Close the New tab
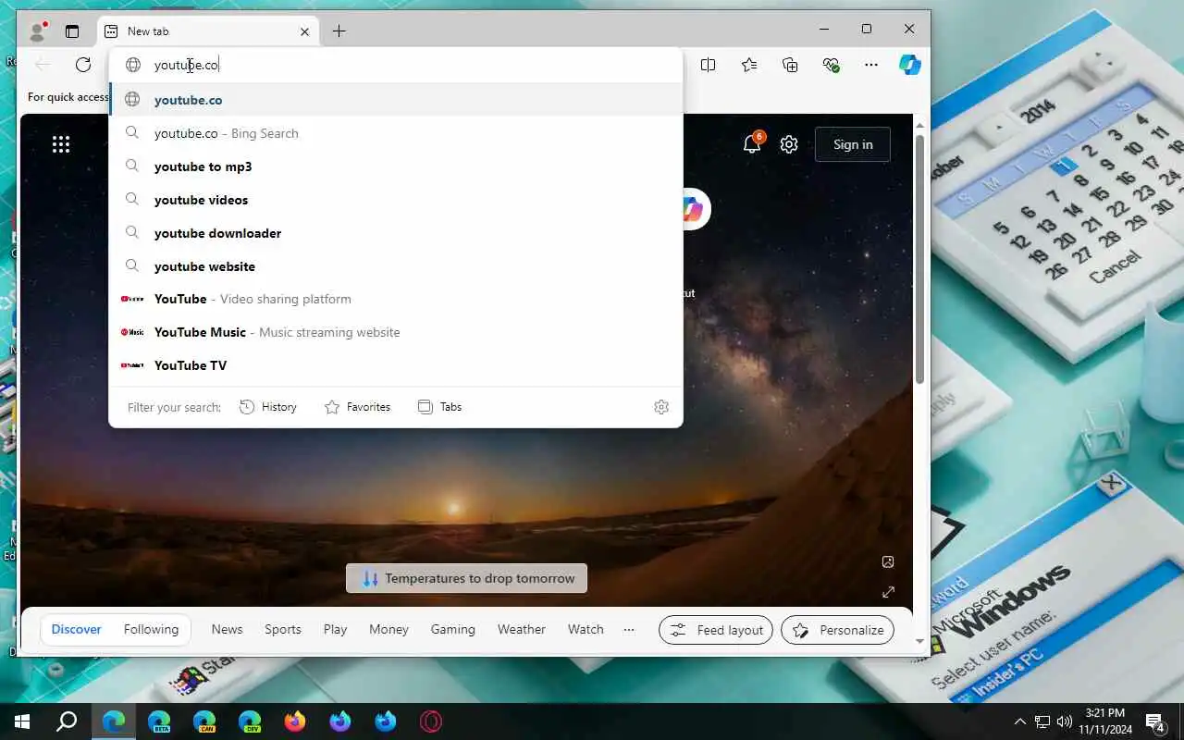The image size is (1184, 740). click(x=304, y=31)
